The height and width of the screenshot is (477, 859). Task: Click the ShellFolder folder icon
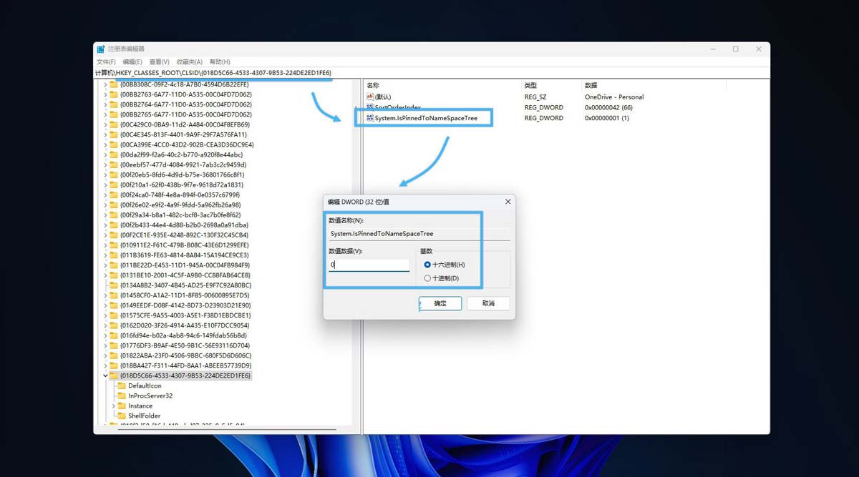pyautogui.click(x=121, y=415)
